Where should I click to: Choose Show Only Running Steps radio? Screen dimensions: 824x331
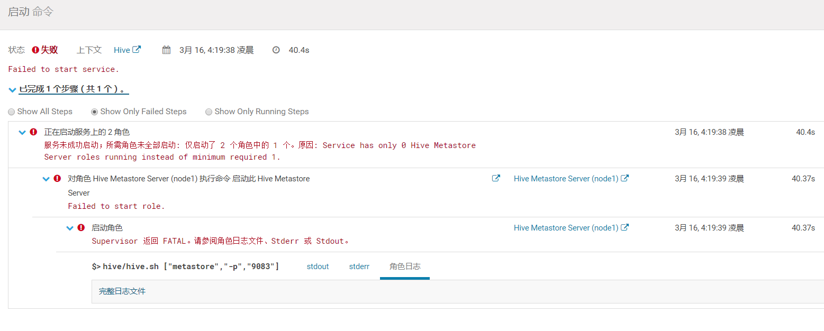[209, 112]
